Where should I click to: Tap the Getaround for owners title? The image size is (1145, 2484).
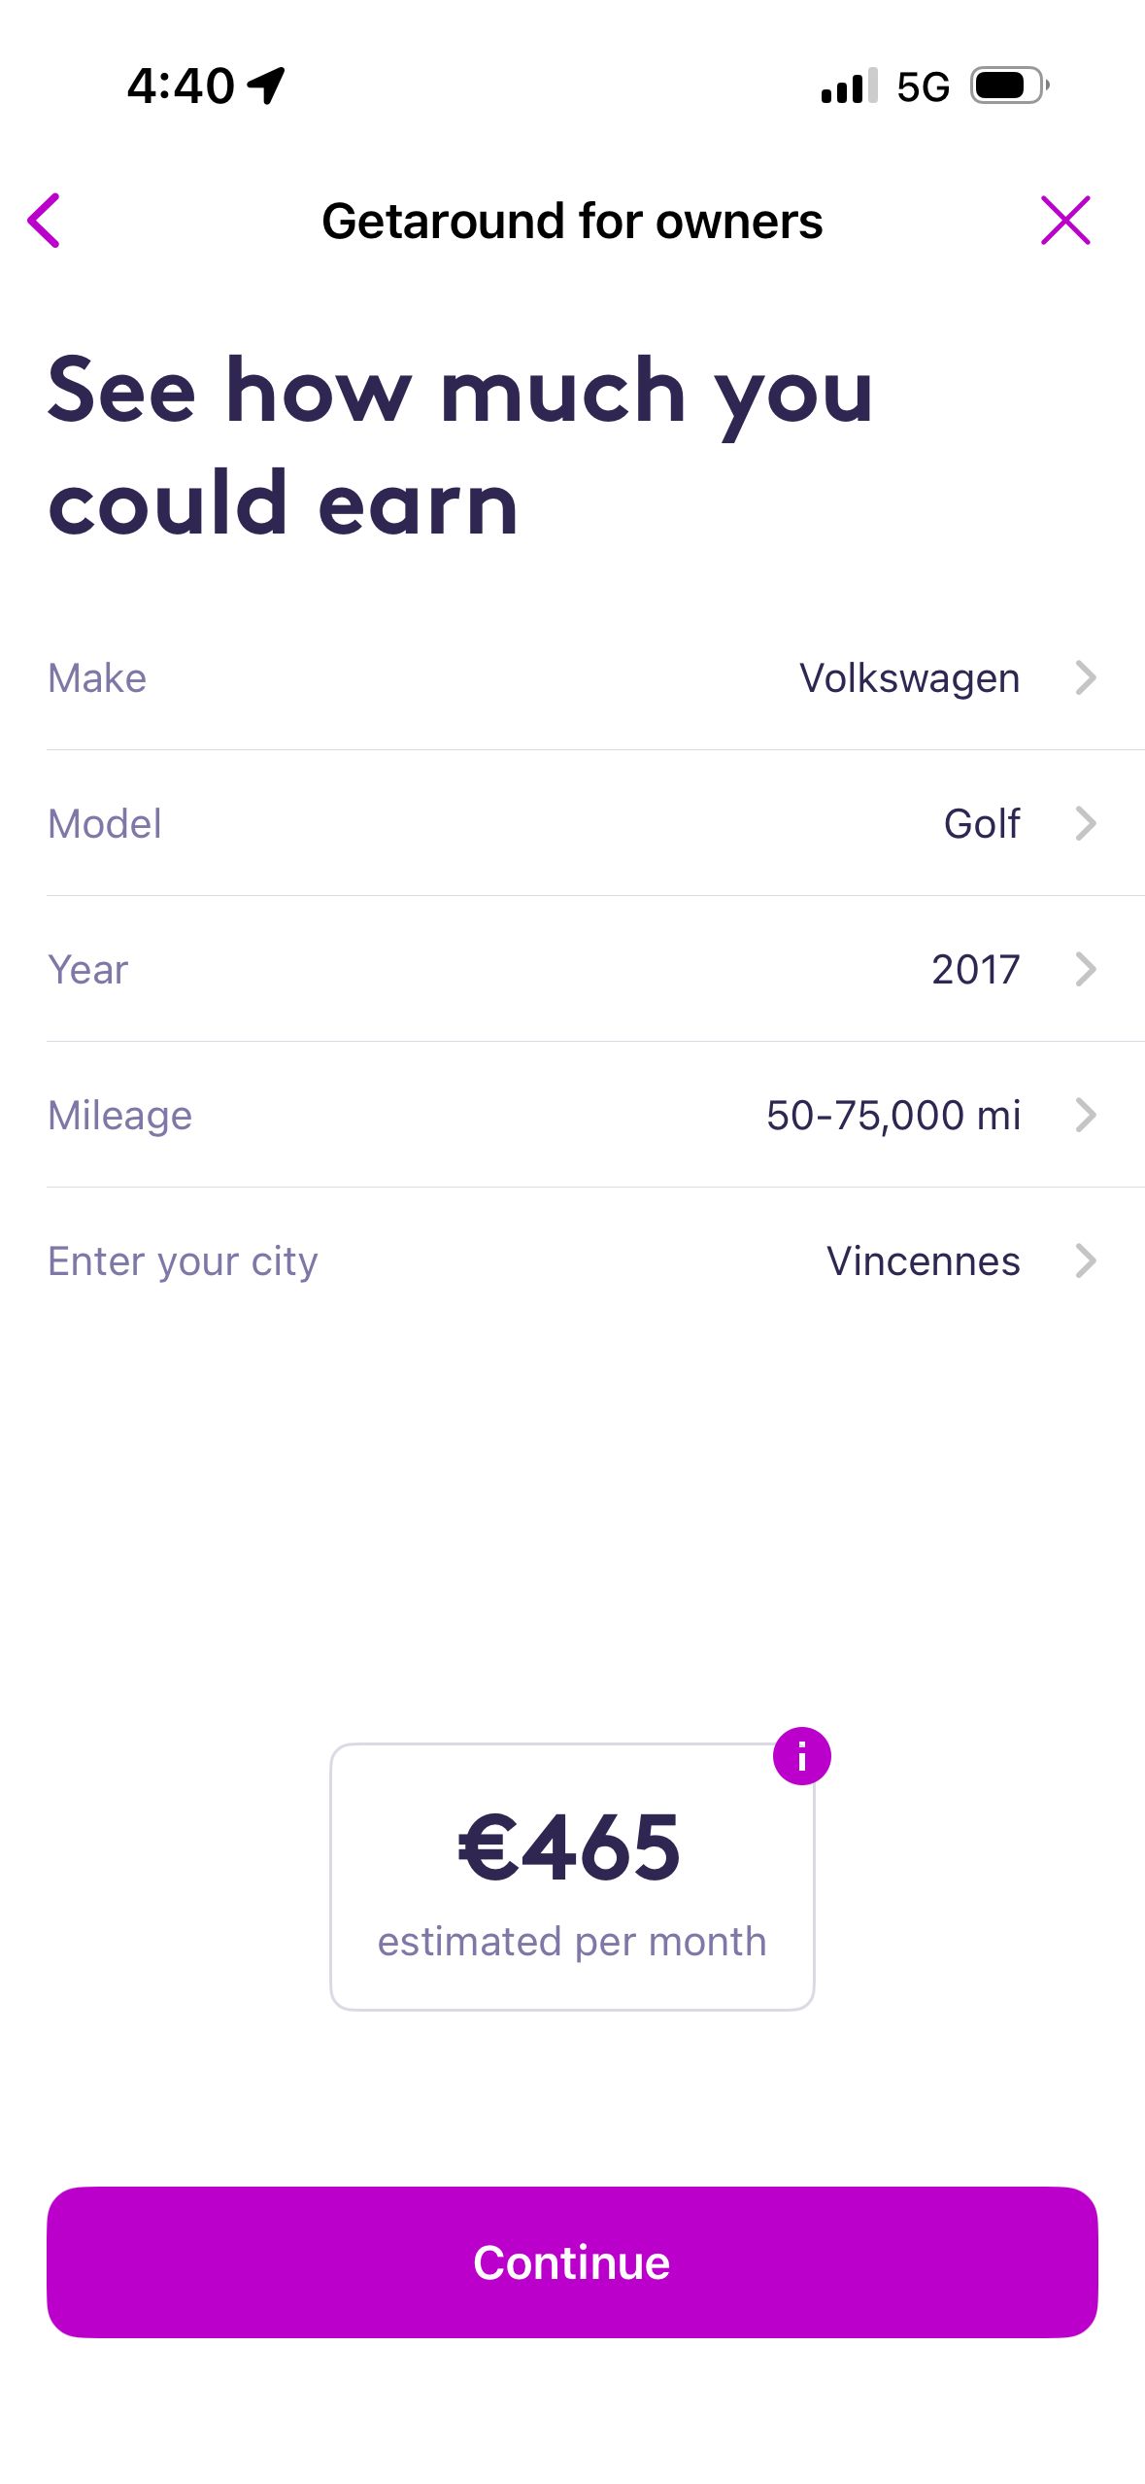point(572,221)
